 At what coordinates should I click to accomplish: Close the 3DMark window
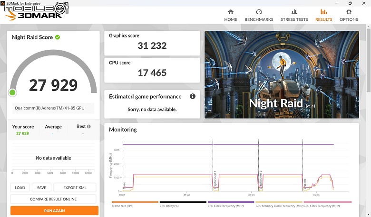(364, 3)
